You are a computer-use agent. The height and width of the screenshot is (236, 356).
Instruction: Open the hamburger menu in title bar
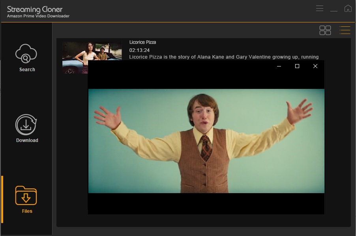coord(319,8)
